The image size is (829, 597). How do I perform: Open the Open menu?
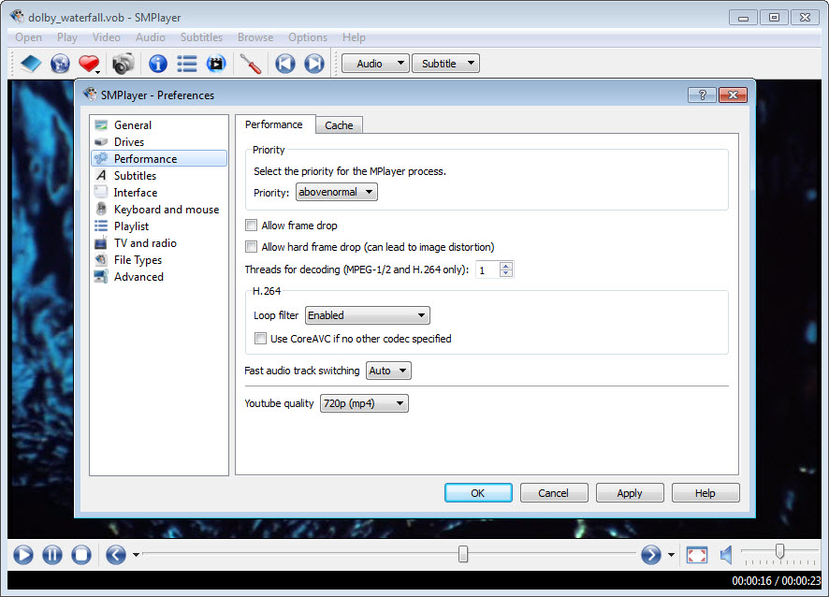pos(29,37)
